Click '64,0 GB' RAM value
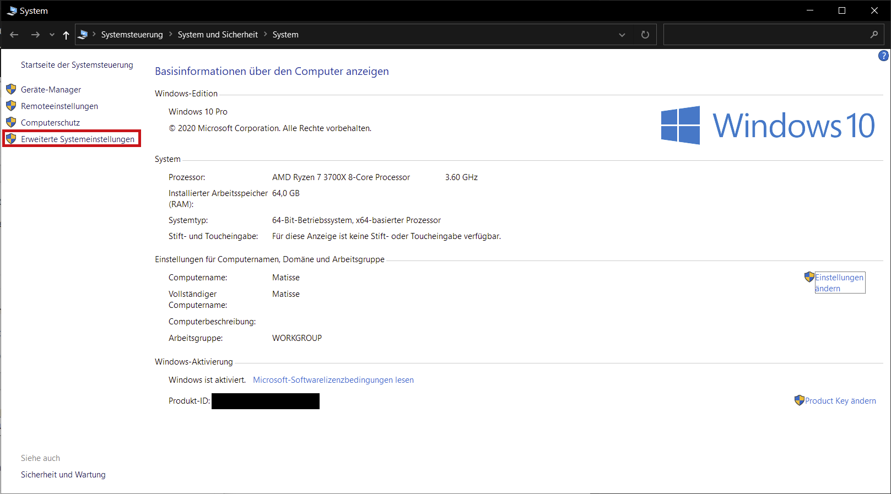The image size is (891, 494). (x=286, y=193)
